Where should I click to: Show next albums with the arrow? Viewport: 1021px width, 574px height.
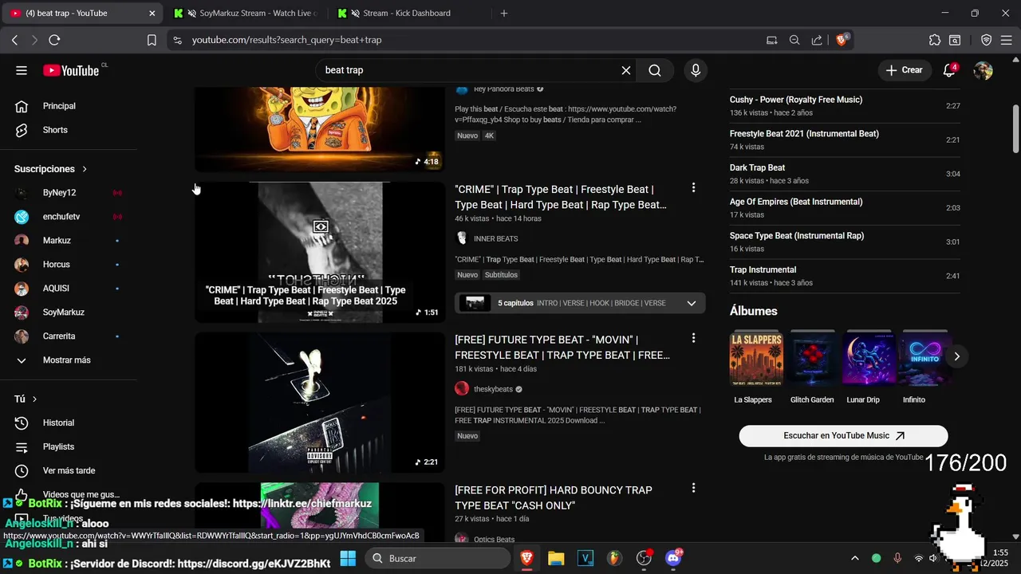tap(956, 356)
